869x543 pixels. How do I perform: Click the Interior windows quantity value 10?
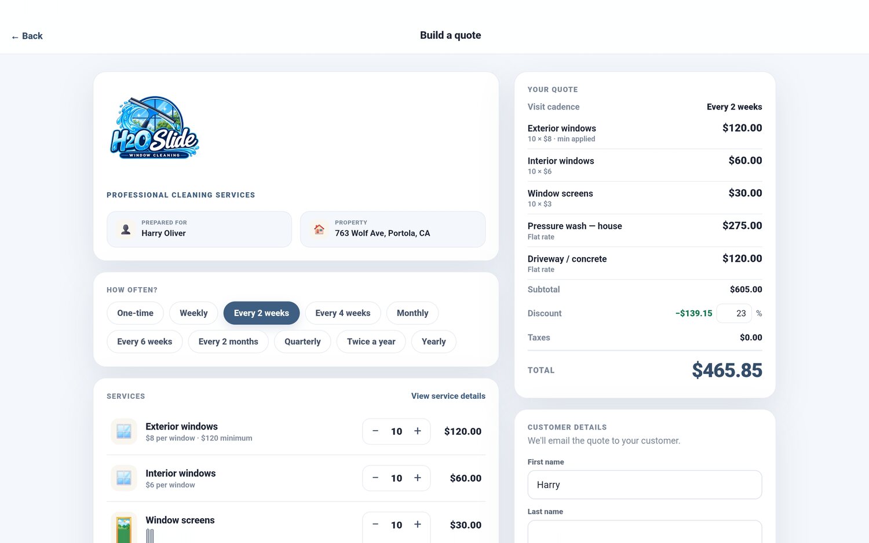(x=396, y=478)
